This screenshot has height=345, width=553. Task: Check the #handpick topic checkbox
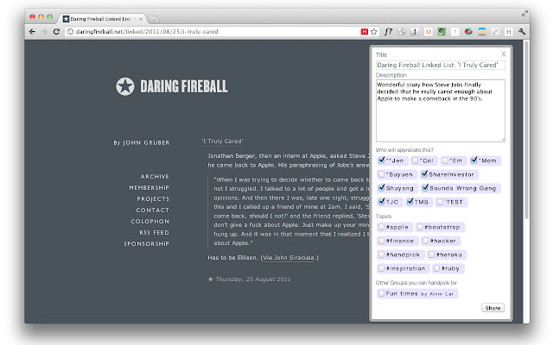(x=381, y=254)
